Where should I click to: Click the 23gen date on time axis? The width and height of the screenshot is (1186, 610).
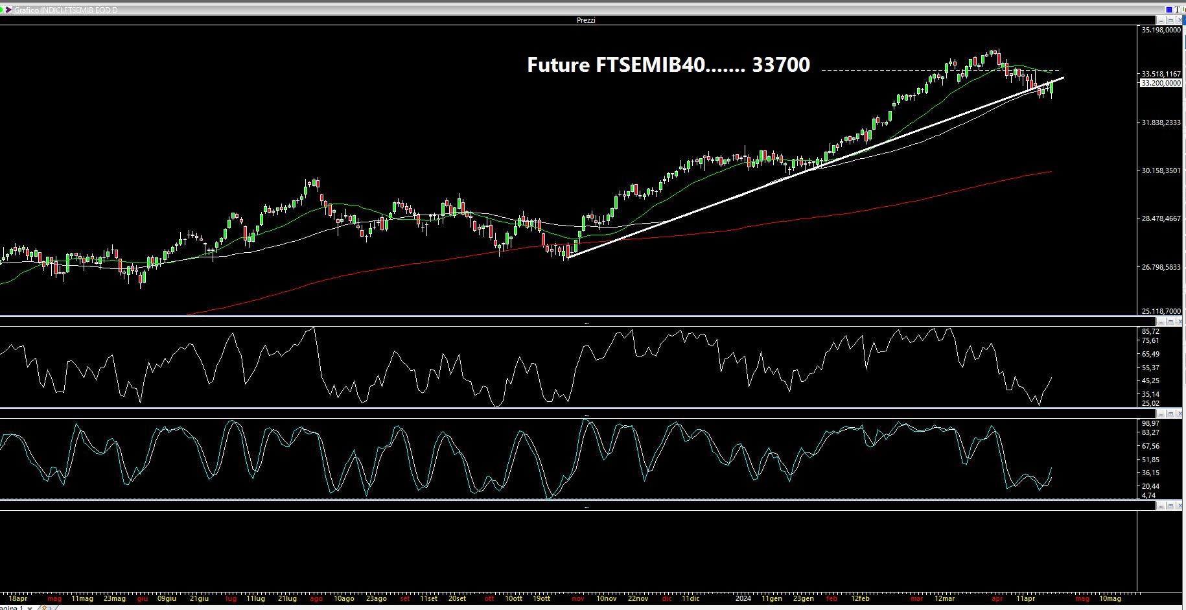[804, 599]
